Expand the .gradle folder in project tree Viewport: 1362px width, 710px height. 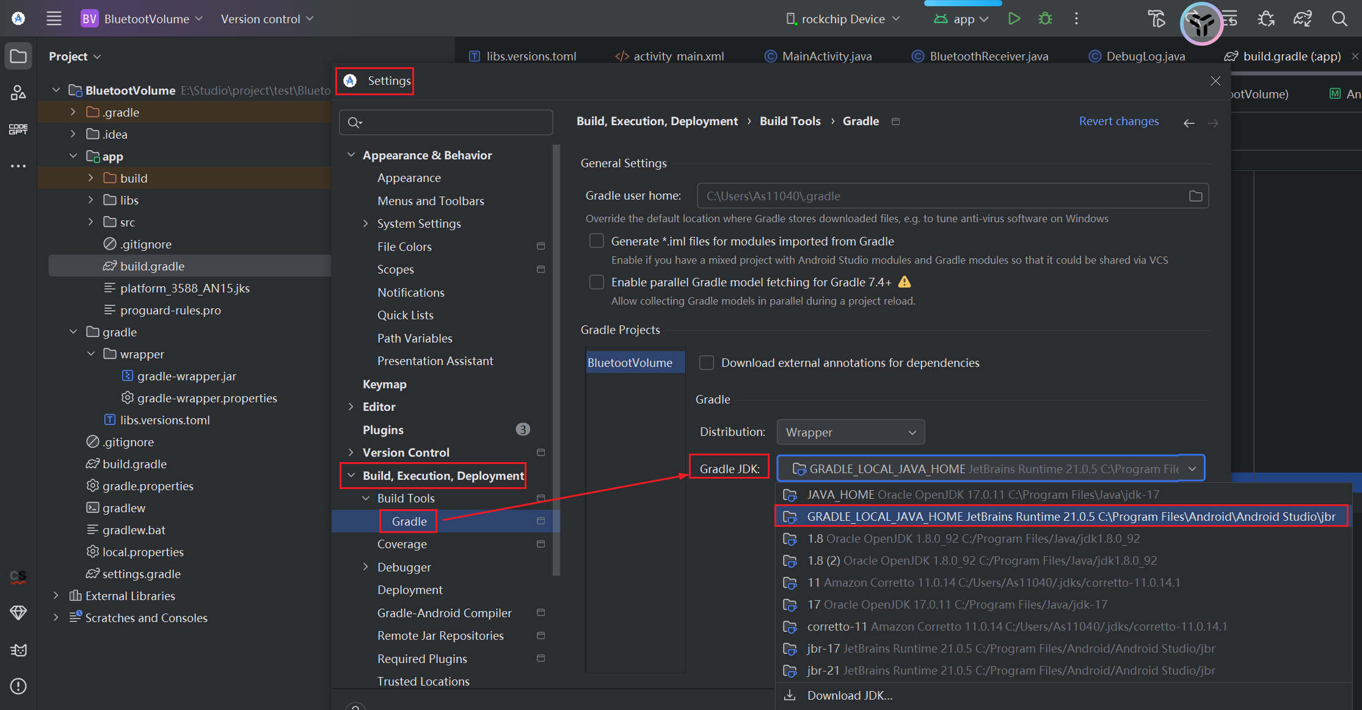[73, 112]
